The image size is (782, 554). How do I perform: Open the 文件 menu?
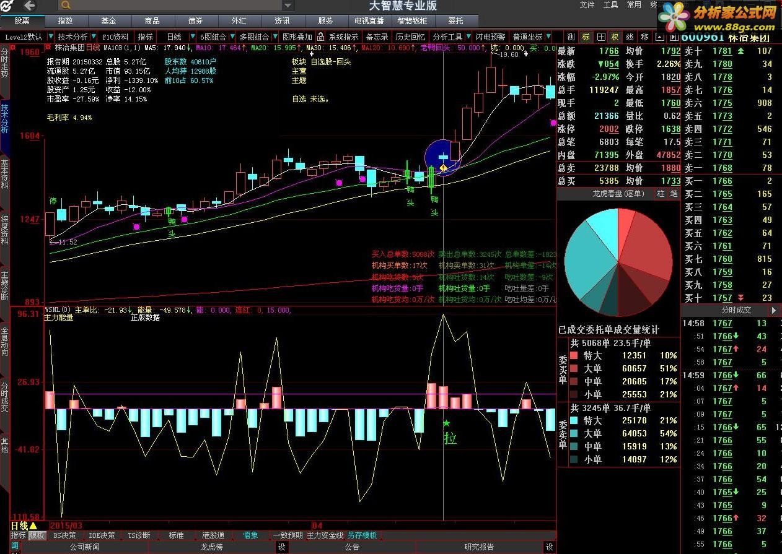pyautogui.click(x=587, y=5)
